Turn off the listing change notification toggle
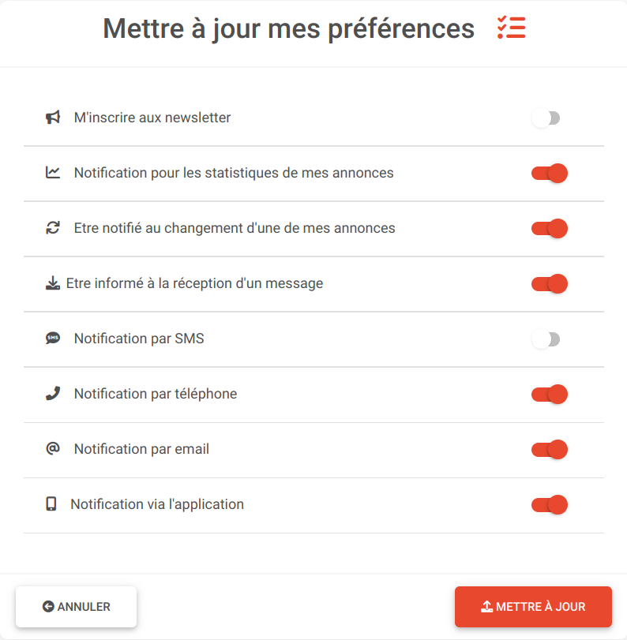The image size is (627, 640). pyautogui.click(x=550, y=229)
